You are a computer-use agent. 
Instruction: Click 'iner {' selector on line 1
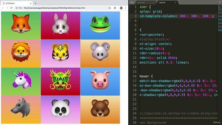click(145, 7)
